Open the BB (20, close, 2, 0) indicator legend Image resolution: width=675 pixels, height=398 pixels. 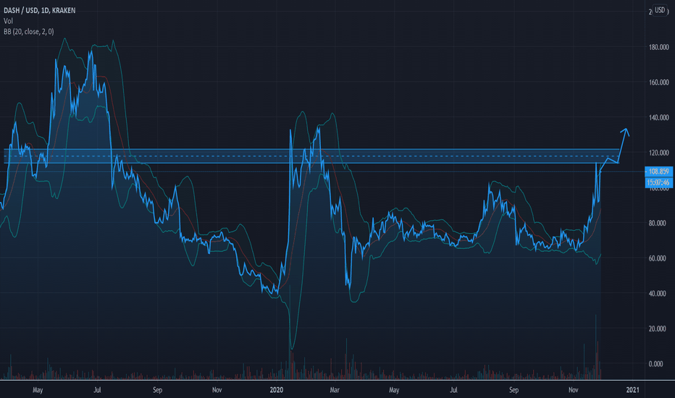tap(29, 31)
